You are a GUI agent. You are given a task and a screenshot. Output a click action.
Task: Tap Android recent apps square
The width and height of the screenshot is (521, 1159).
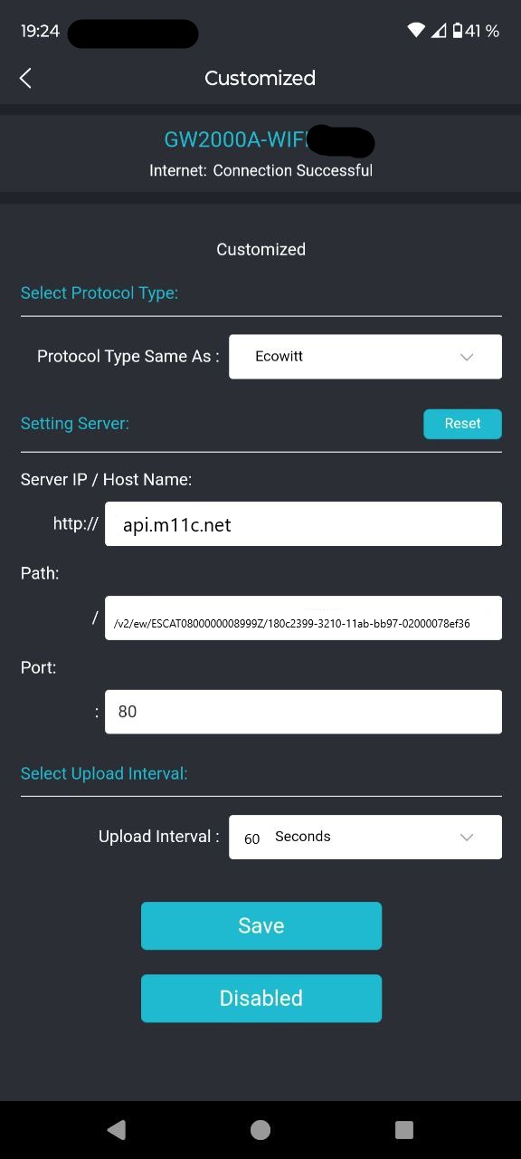(x=404, y=1129)
